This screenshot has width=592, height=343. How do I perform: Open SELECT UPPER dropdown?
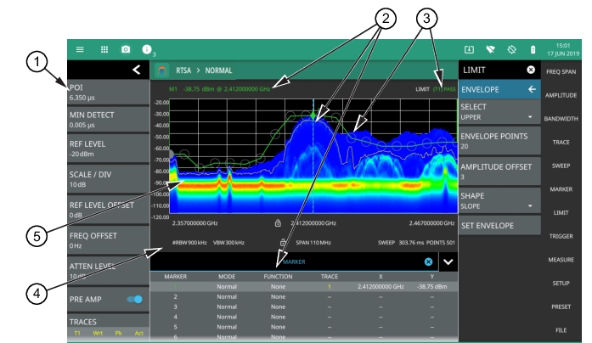tap(499, 112)
